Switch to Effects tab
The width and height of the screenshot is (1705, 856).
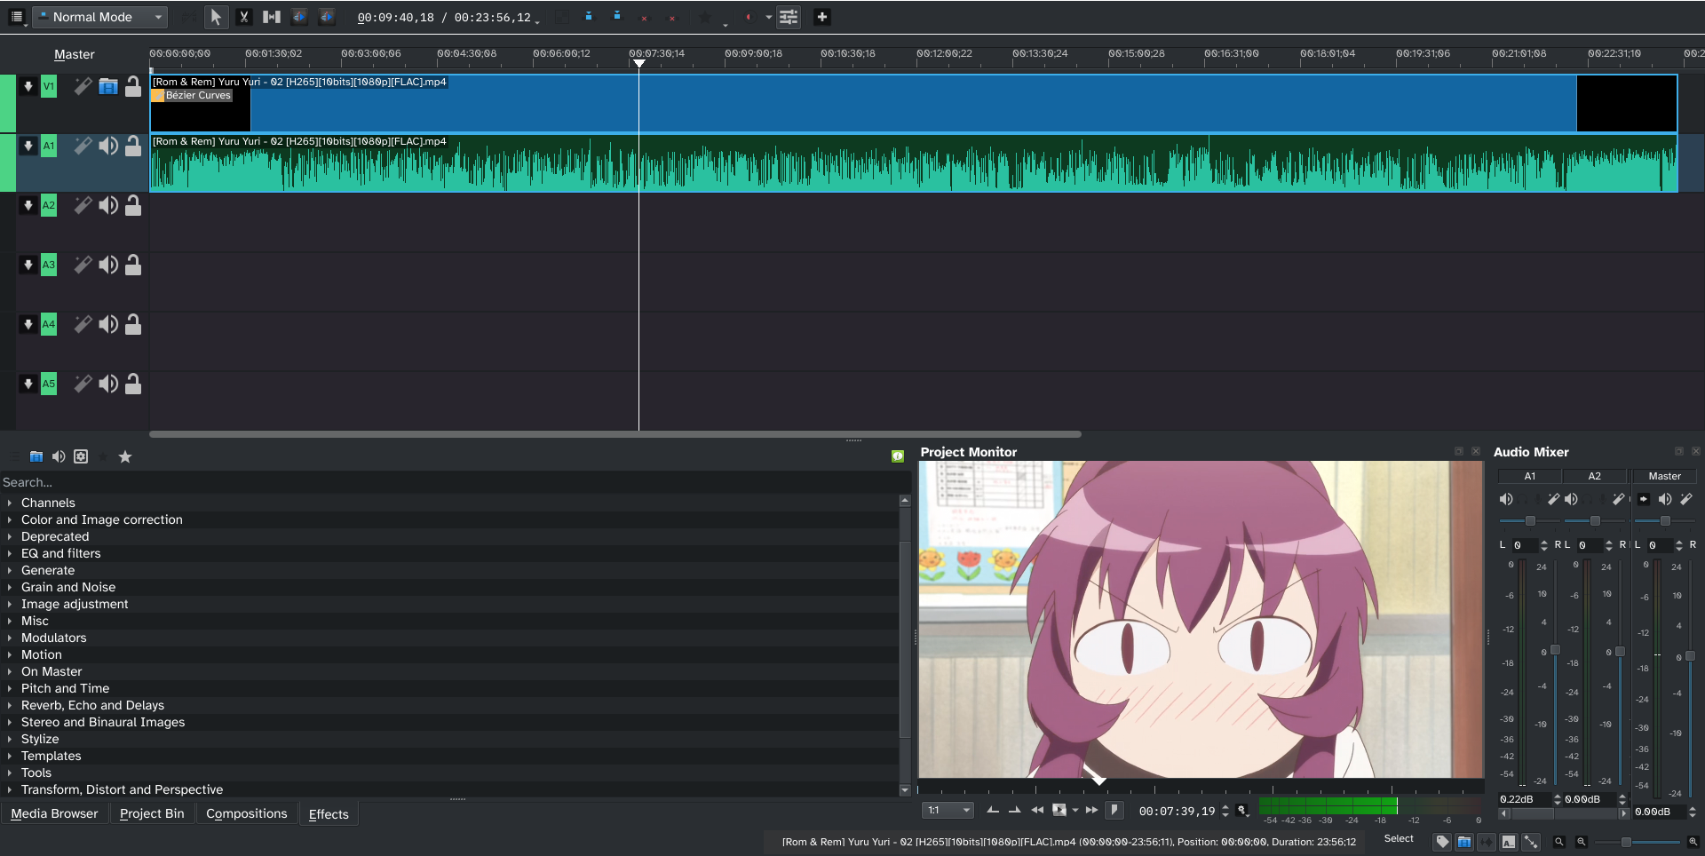[329, 813]
